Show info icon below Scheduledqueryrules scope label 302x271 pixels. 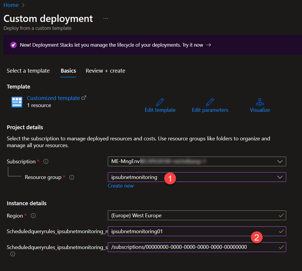[13, 254]
